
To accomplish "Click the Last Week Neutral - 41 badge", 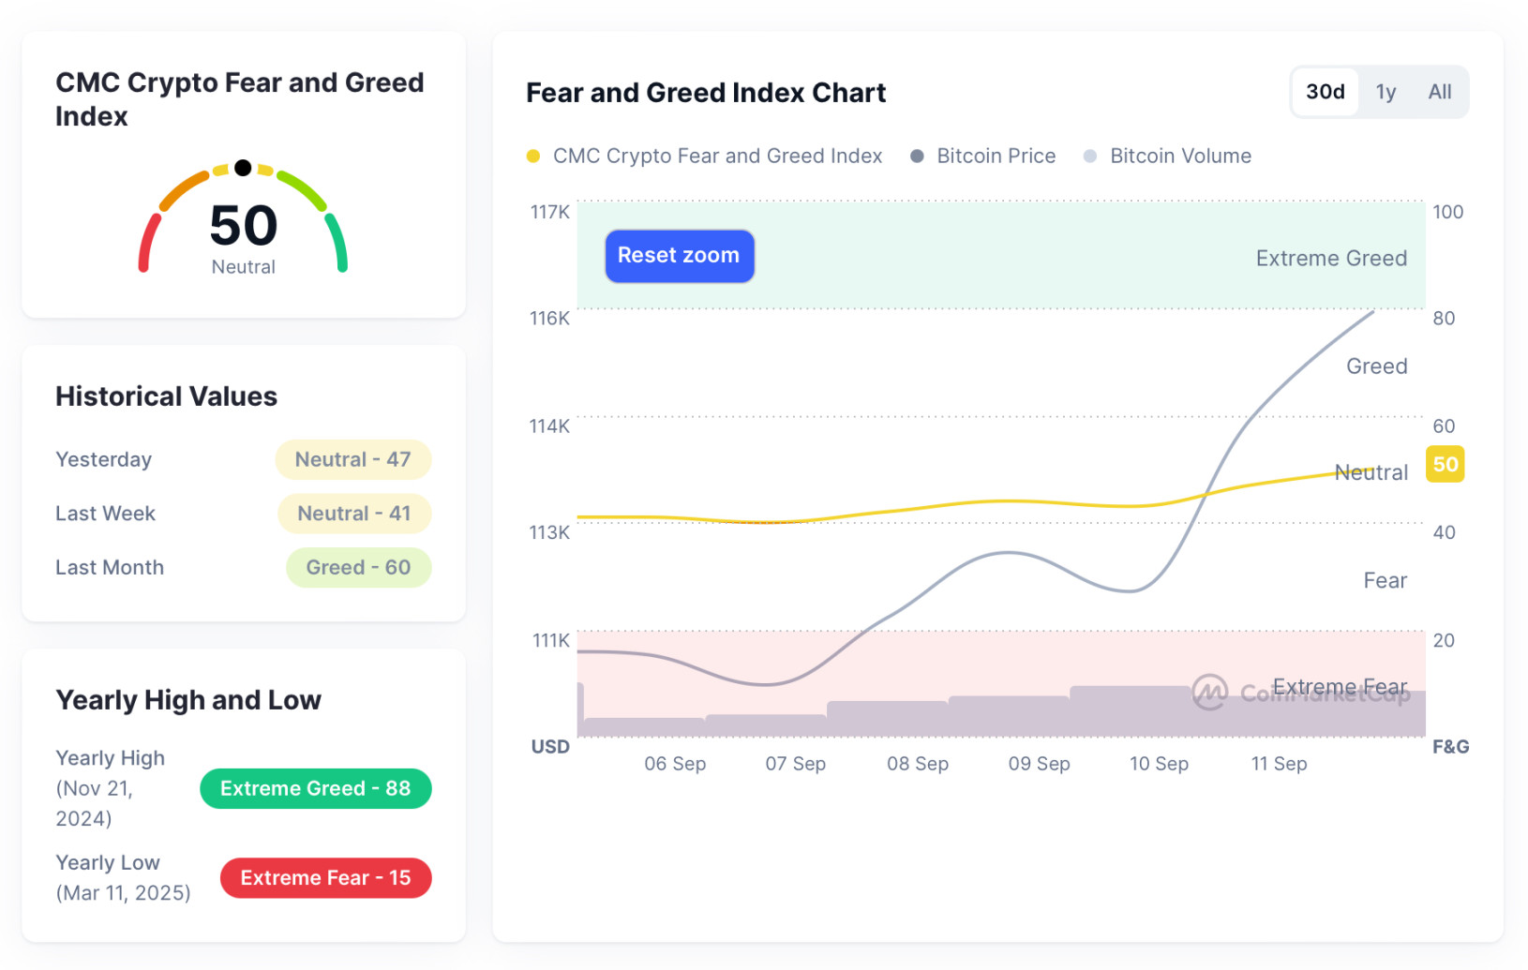I will pyautogui.click(x=353, y=514).
